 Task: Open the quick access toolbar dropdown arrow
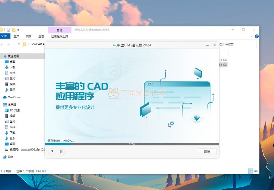click(18, 30)
